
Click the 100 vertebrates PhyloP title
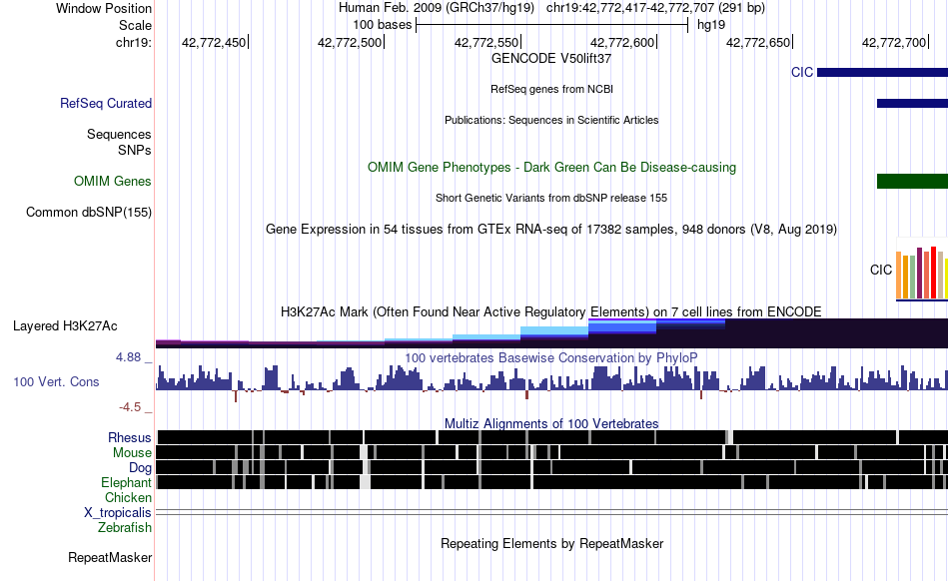551,358
